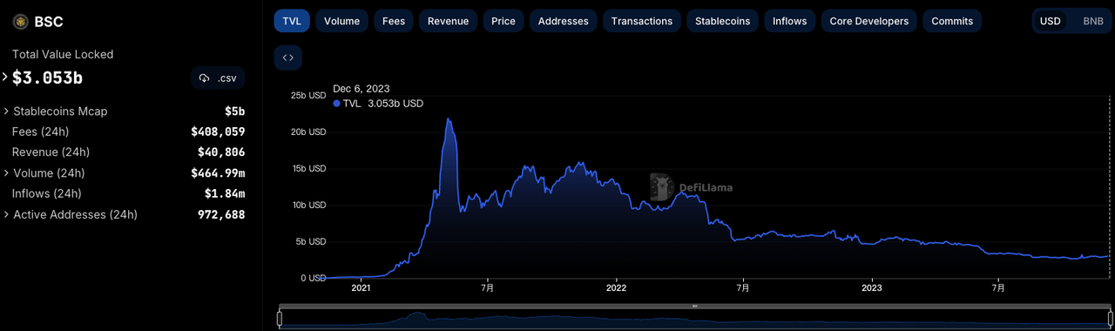
Task: Click the 5b USD axis label
Action: point(311,241)
